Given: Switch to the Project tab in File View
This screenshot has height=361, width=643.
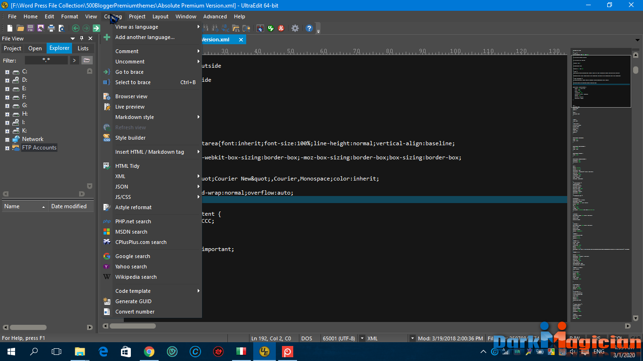Looking at the screenshot, I should [x=13, y=48].
